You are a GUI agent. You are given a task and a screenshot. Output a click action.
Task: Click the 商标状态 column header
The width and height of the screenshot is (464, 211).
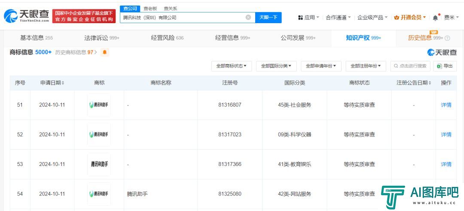click(x=359, y=83)
